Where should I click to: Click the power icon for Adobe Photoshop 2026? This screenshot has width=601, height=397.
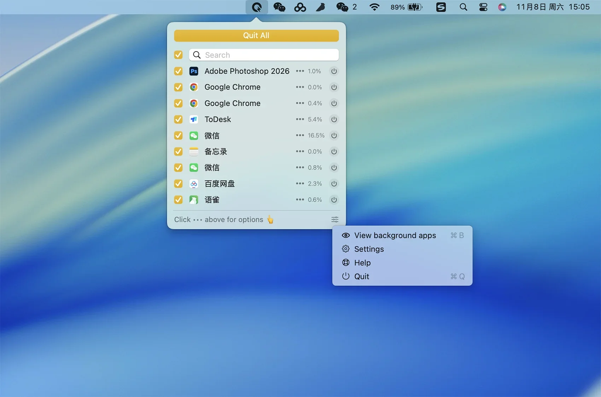click(334, 71)
